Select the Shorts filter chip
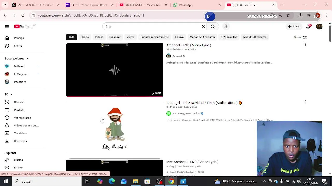 [x=85, y=37]
